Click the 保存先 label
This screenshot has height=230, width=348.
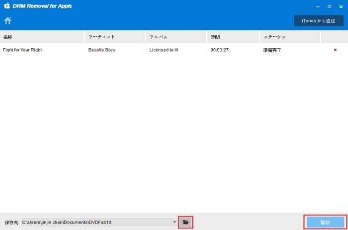coord(12,222)
